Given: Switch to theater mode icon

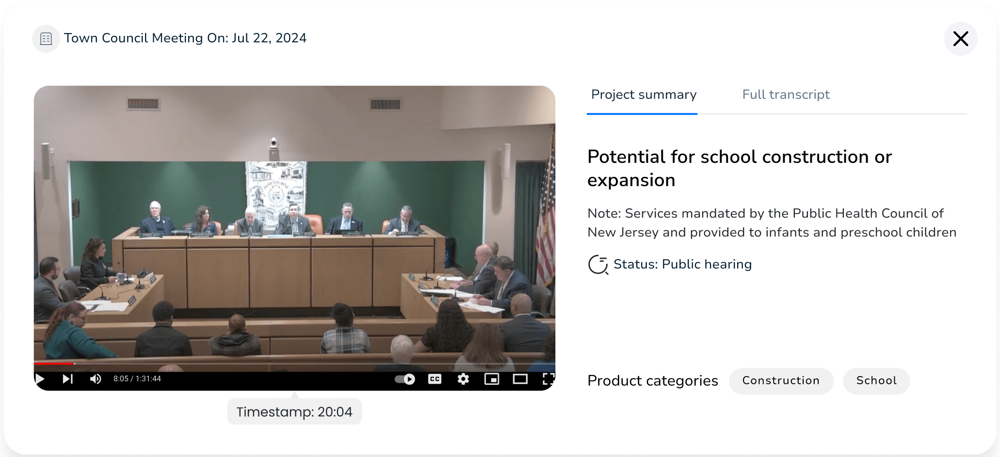Looking at the screenshot, I should point(520,379).
